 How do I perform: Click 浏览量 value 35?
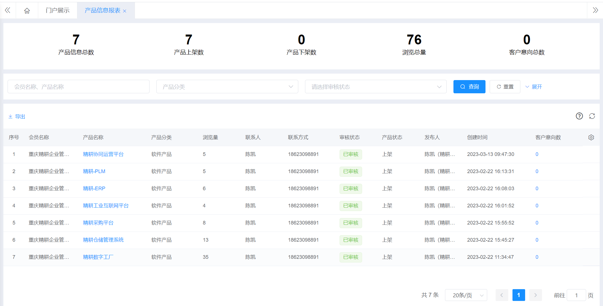coord(205,257)
